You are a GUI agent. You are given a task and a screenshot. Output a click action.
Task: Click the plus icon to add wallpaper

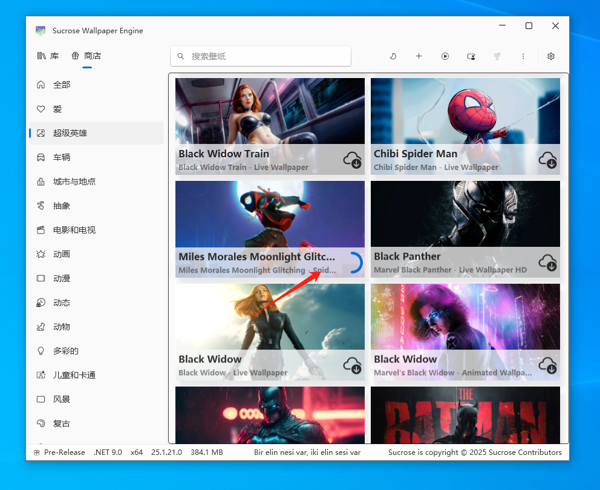419,56
